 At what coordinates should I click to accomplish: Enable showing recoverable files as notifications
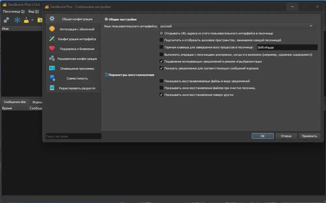(161, 81)
